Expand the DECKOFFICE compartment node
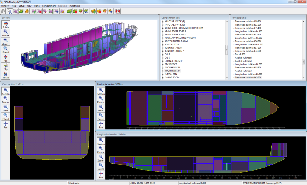Viewport: 307px width, 185px height. tap(162, 64)
